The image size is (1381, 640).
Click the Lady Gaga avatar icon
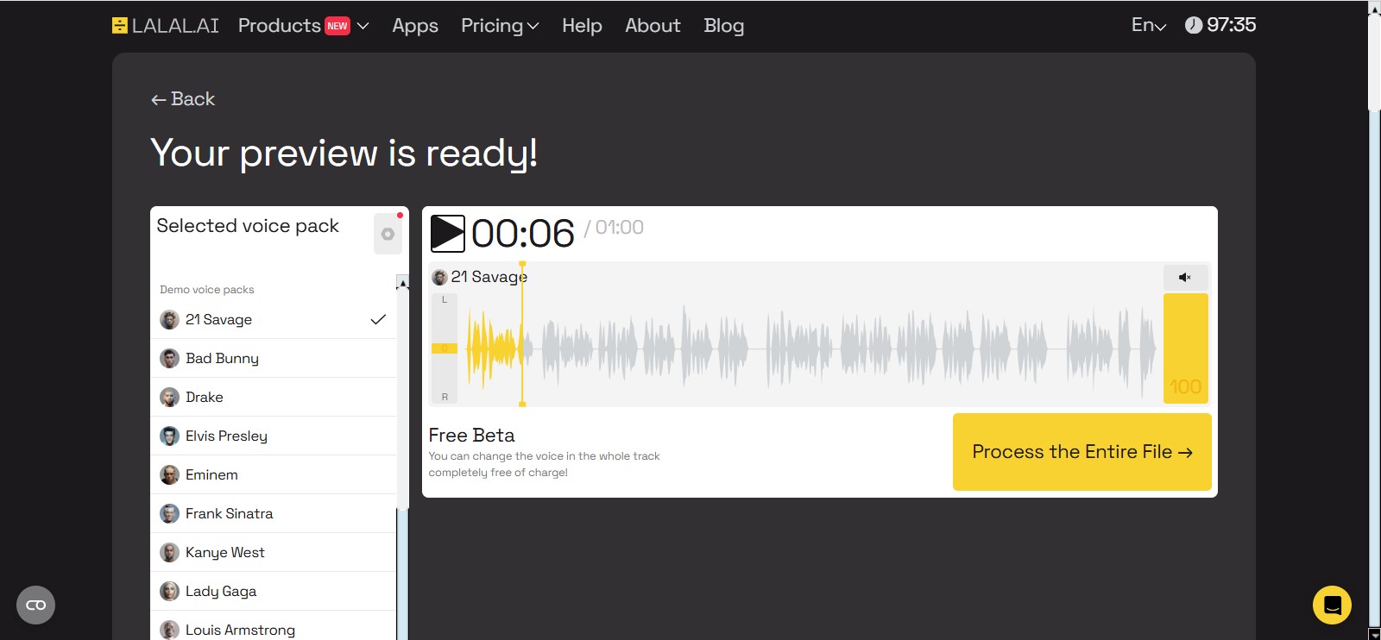(169, 591)
